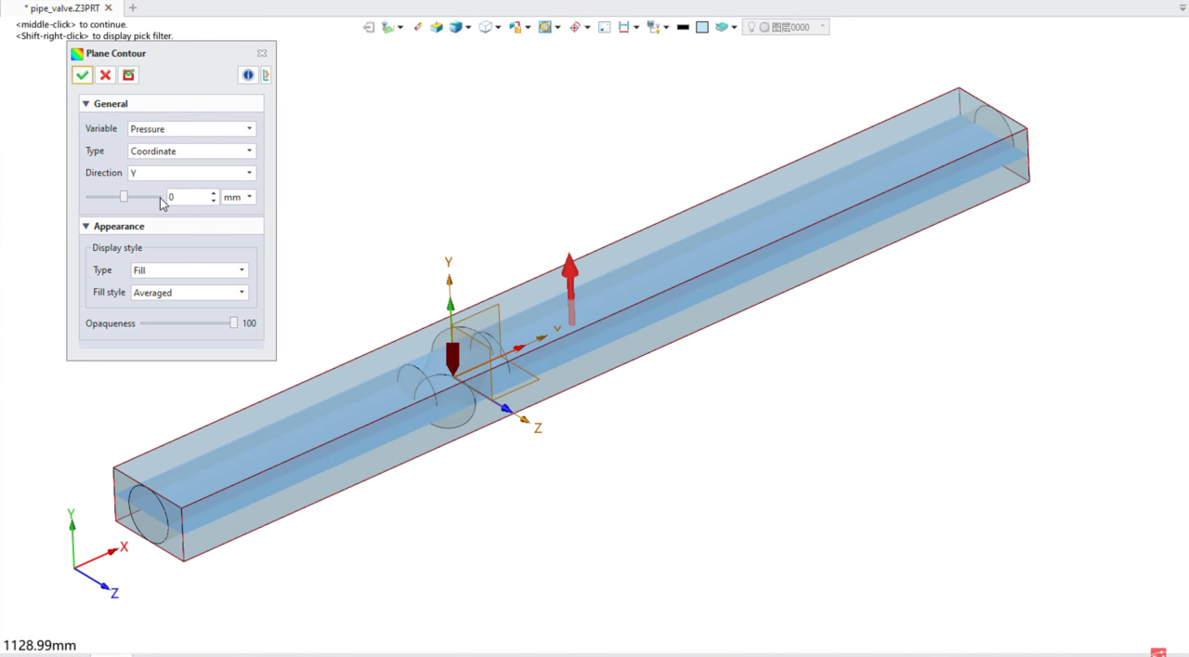Select the pipe_valve.Z3PRT tab
1189x657 pixels.
click(x=64, y=8)
